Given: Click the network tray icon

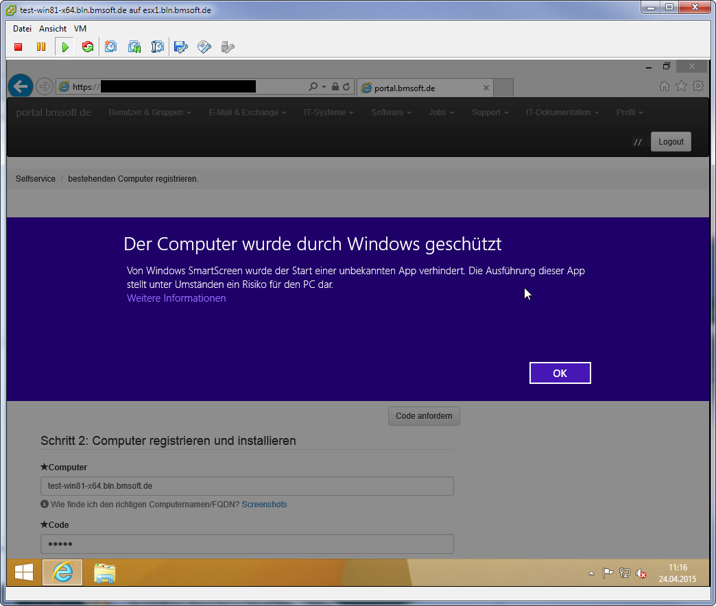Looking at the screenshot, I should click(x=625, y=573).
